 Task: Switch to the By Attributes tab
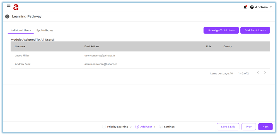pos(45,30)
